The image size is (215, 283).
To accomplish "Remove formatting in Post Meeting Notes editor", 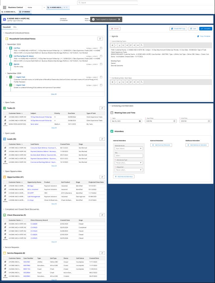I will tap(142, 82).
